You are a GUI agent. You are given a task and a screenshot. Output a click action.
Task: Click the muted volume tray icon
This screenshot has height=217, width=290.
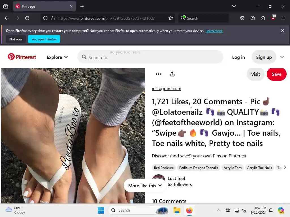244,210
